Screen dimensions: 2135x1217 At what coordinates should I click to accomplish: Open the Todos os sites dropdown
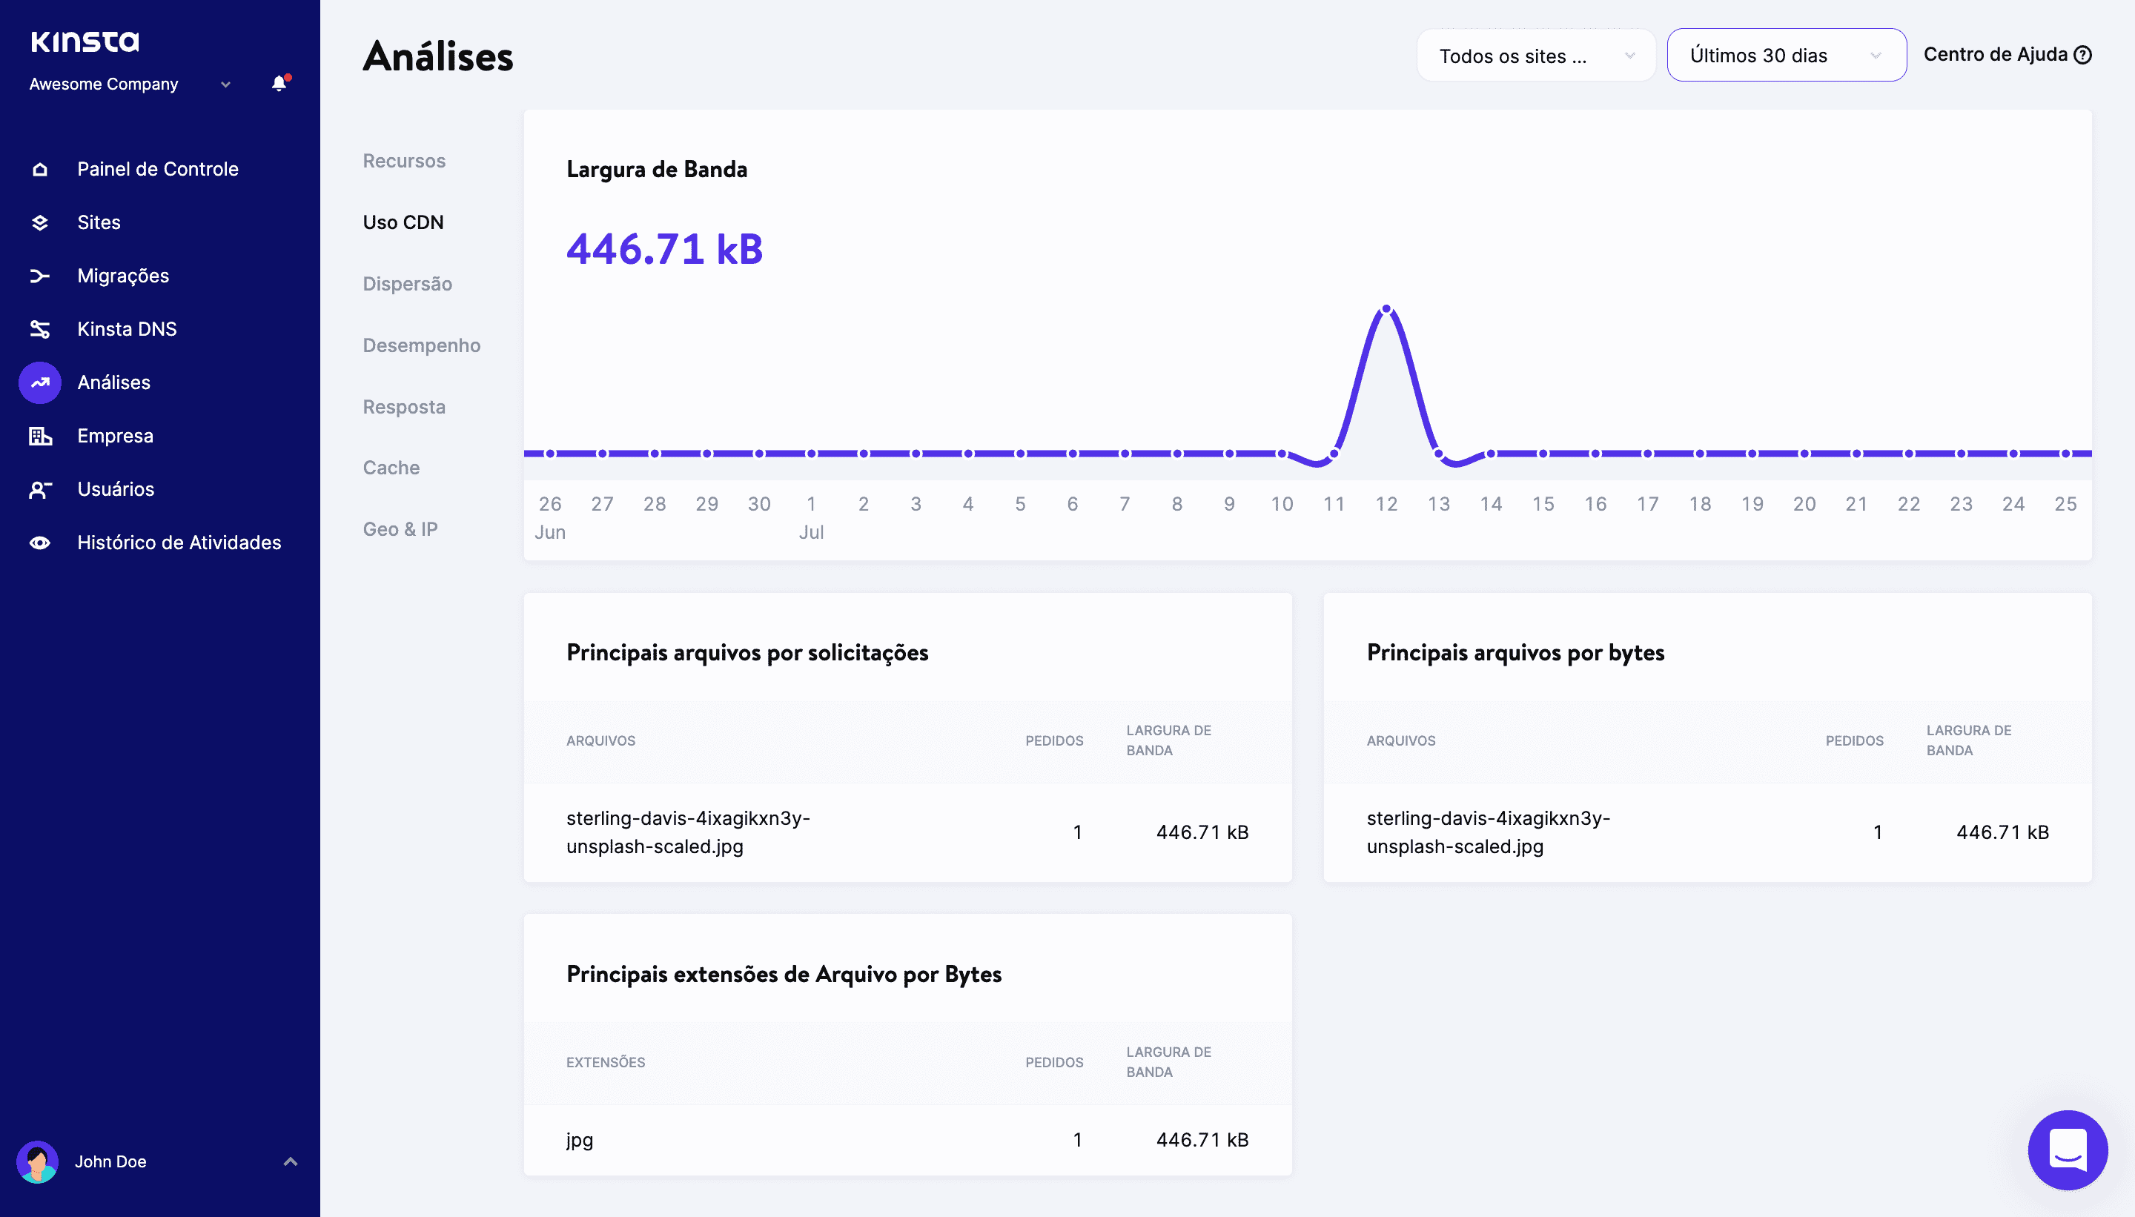(x=1535, y=56)
